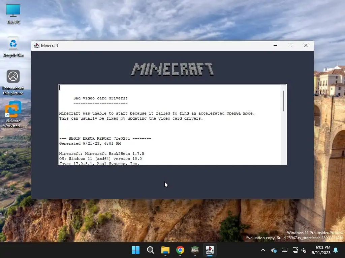Click the error report vertical scrollbar thumb
This screenshot has height=258, width=345.
[283, 101]
